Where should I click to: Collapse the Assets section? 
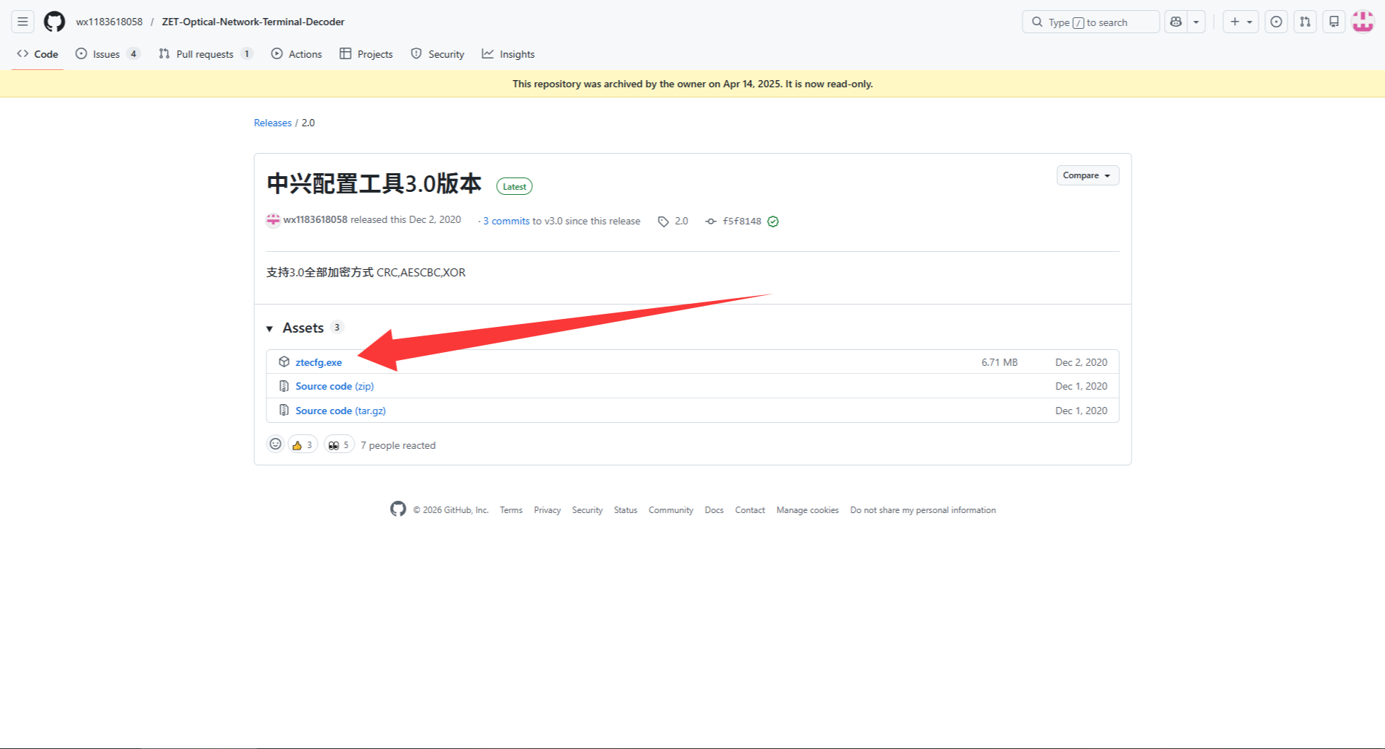coord(270,328)
